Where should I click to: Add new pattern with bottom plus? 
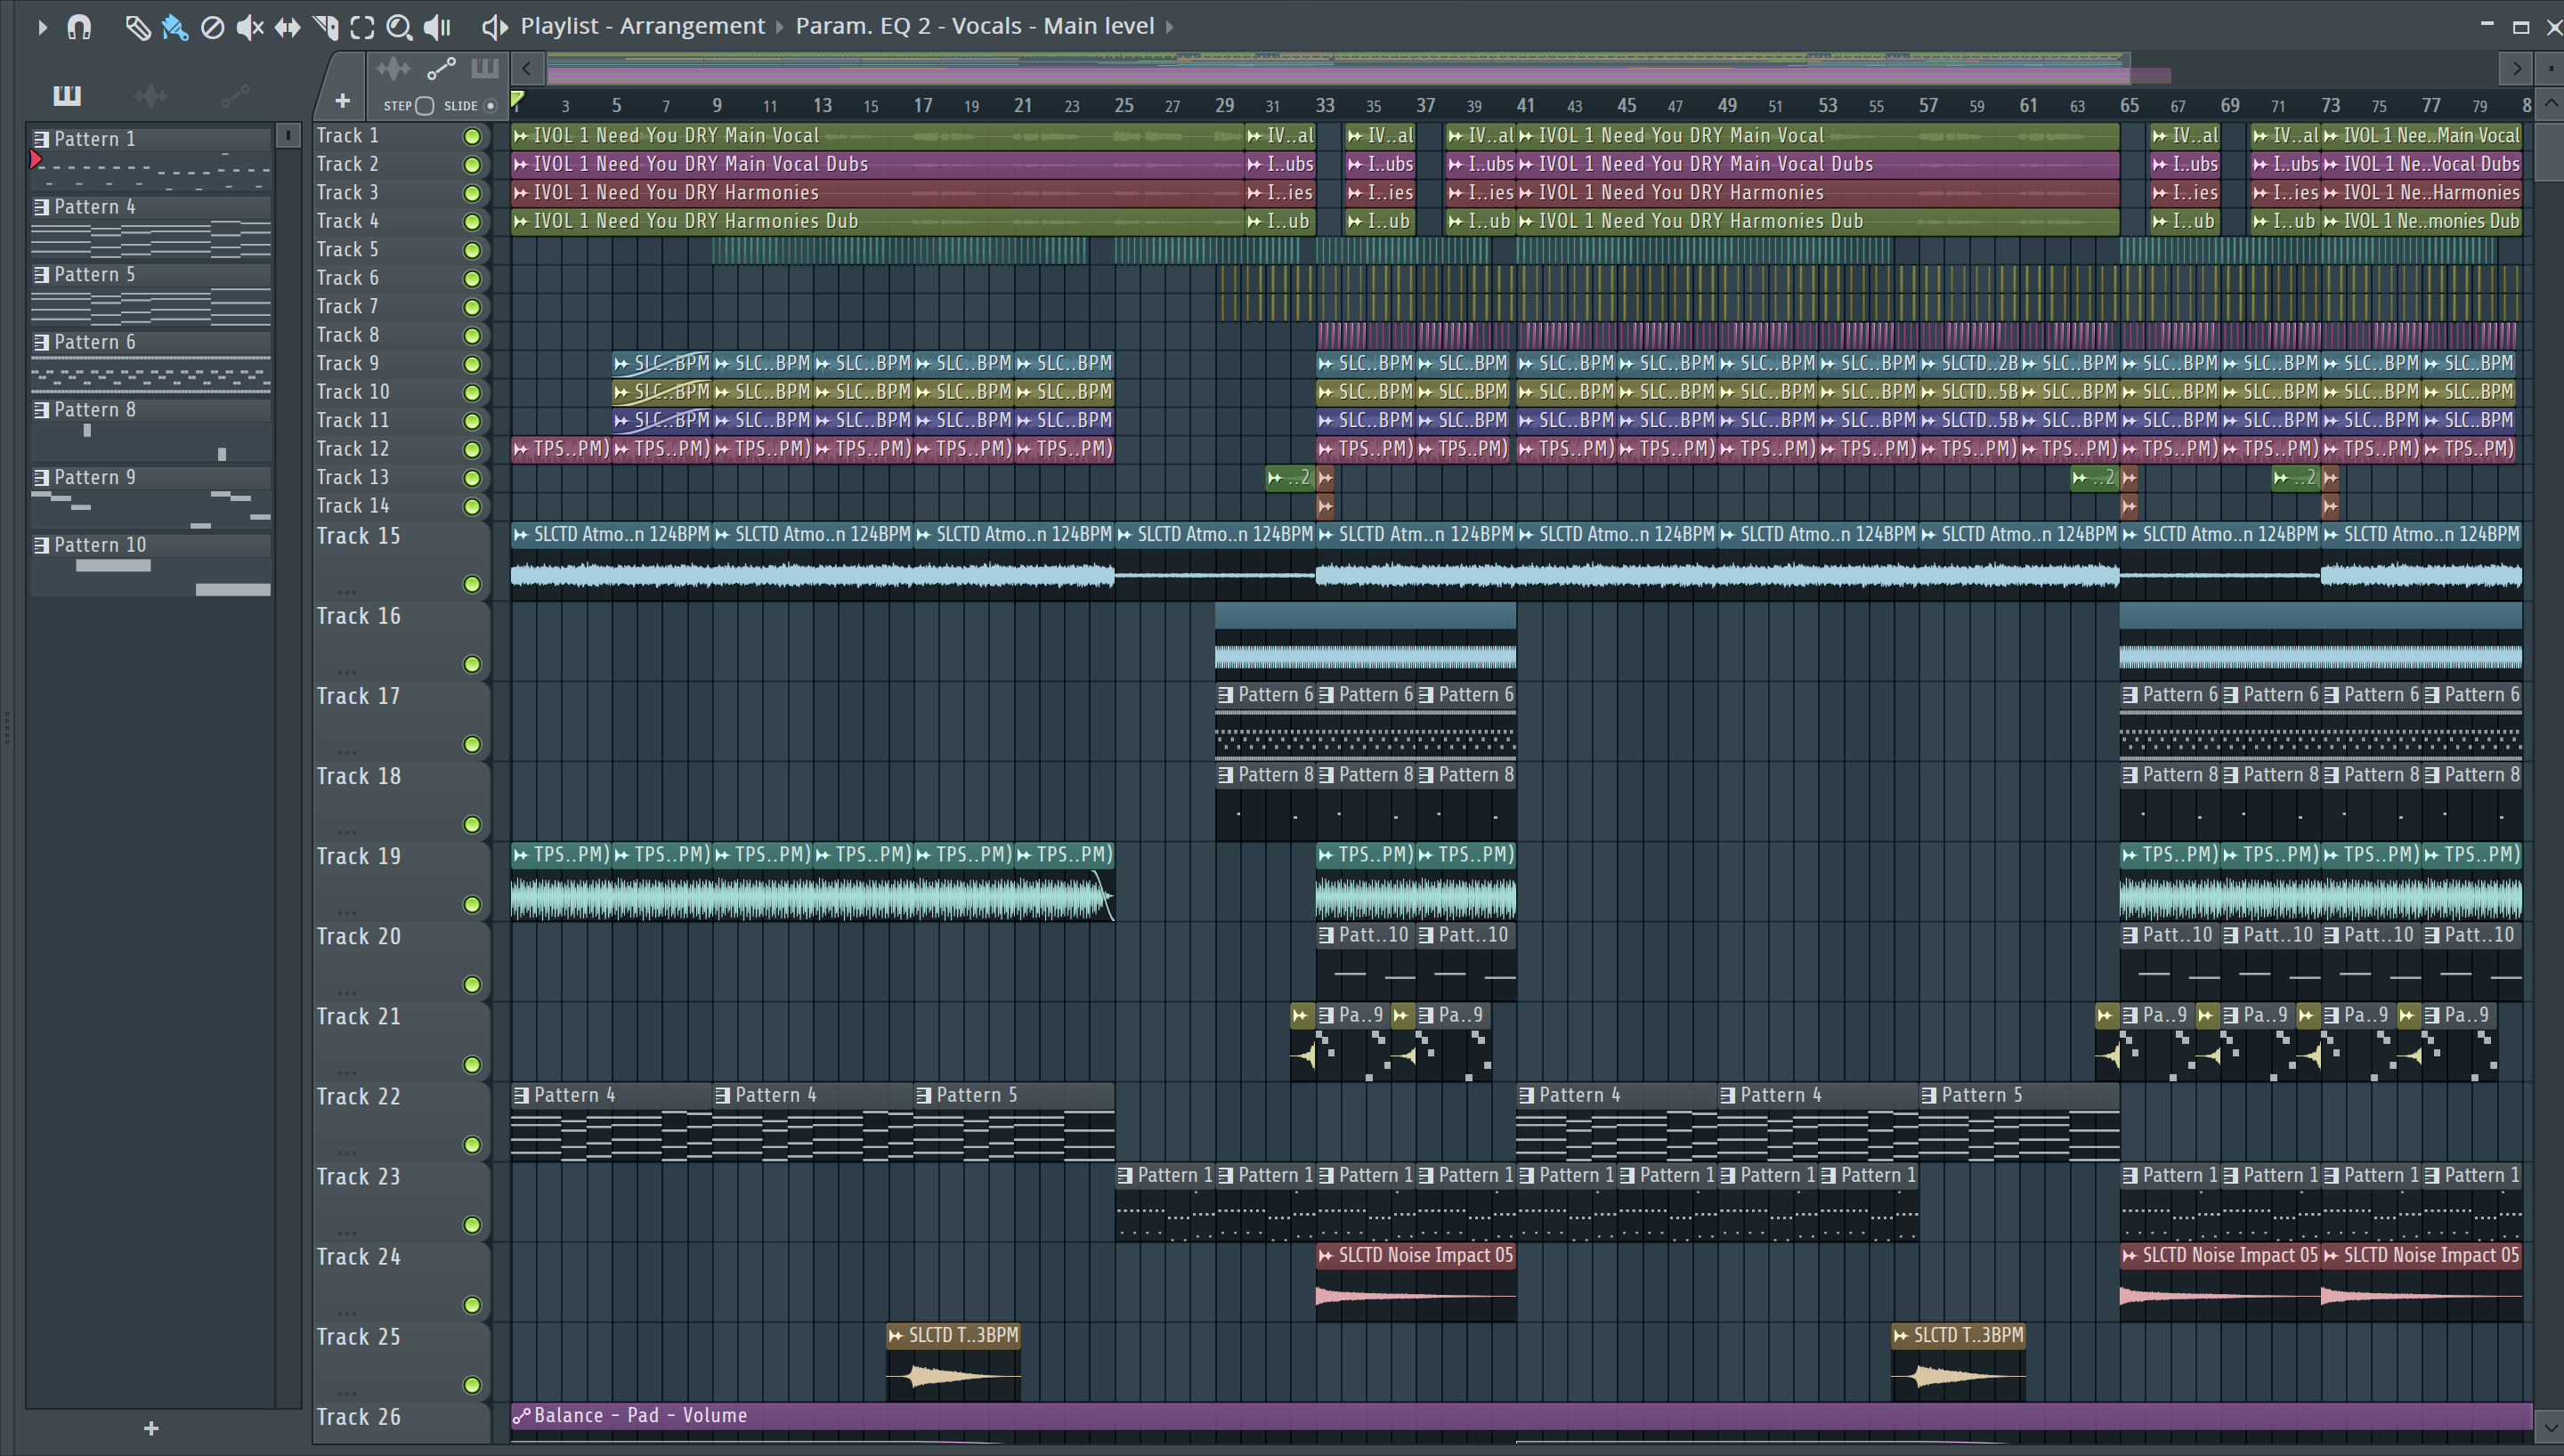[151, 1428]
